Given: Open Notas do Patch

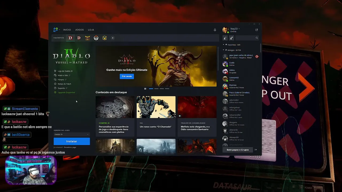Looking at the screenshot, I should 63,84.
